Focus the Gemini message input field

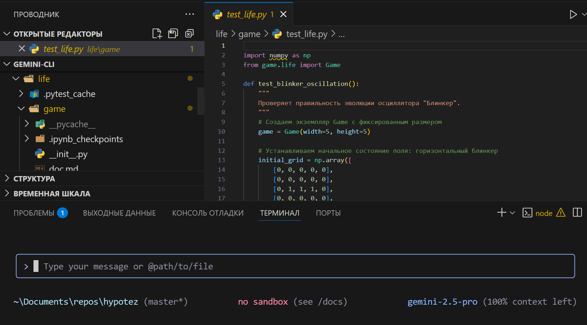pos(295,266)
